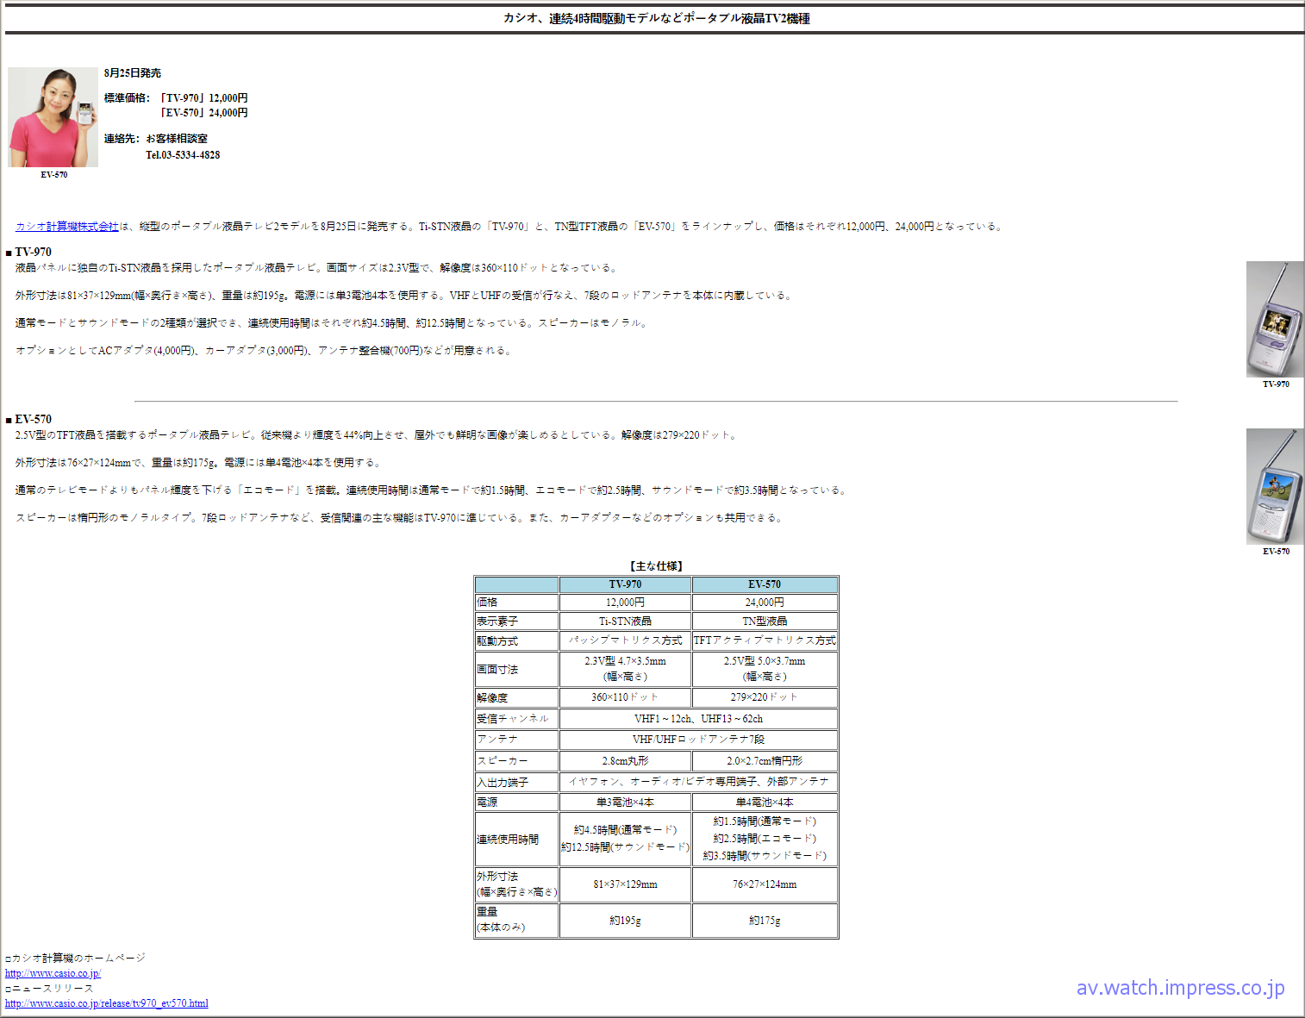Click the パッシブマトリクス方式 cell
The height and width of the screenshot is (1018, 1305).
[625, 640]
